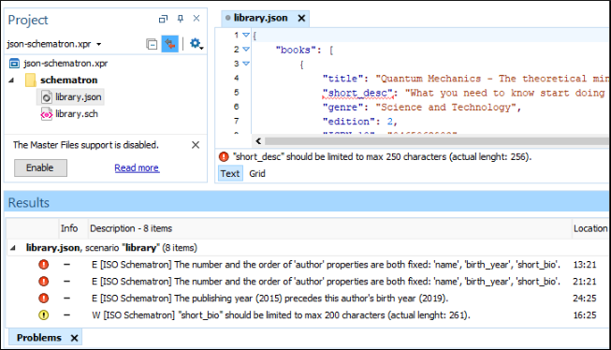Click the library.sch Schematron file icon

(47, 114)
